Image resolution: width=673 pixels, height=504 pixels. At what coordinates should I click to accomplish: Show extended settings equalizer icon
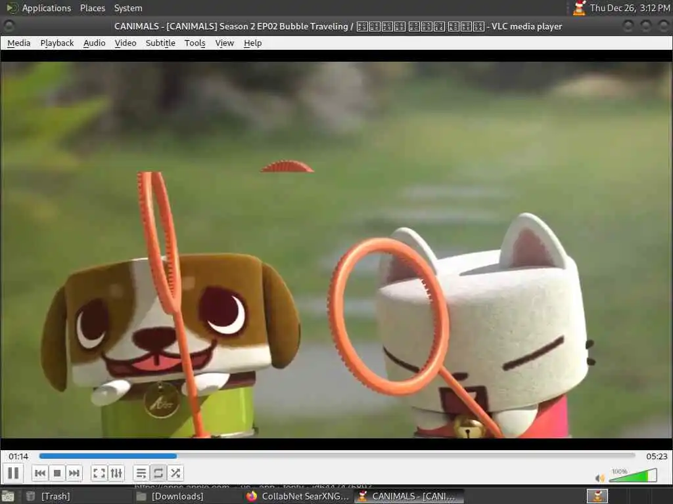pyautogui.click(x=116, y=473)
